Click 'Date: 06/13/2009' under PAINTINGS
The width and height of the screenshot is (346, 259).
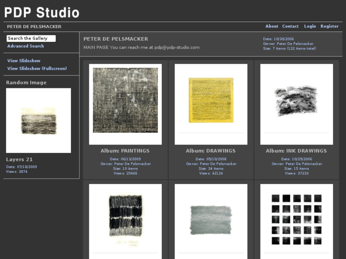[x=125, y=159]
